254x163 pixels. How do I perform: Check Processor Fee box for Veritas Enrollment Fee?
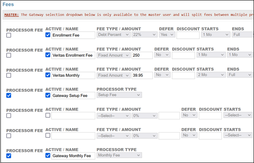pyautogui.click(x=9, y=55)
